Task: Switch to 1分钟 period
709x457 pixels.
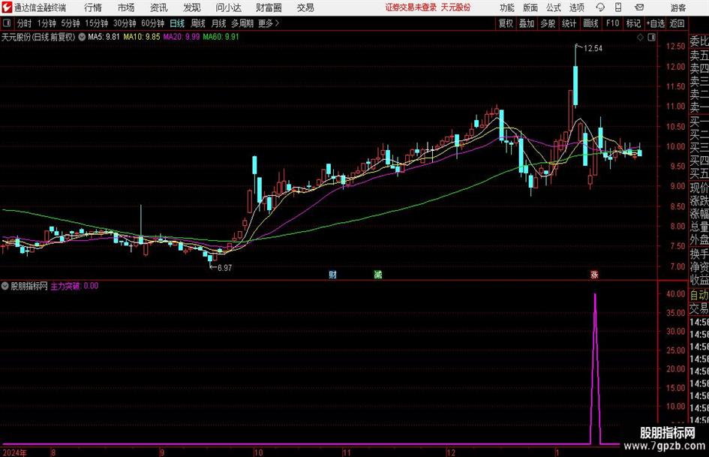Action: click(x=47, y=23)
